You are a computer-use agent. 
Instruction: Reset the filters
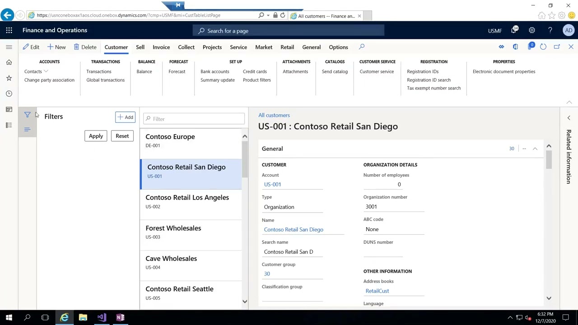122,136
